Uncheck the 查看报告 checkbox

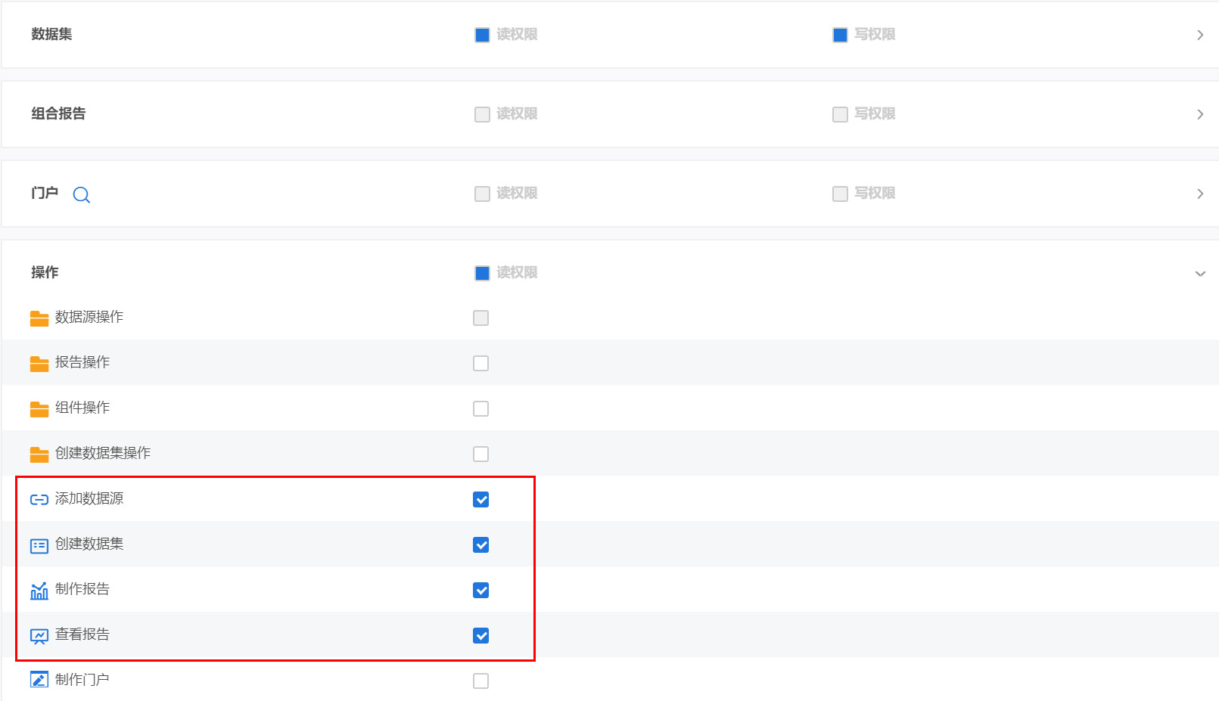(x=480, y=635)
